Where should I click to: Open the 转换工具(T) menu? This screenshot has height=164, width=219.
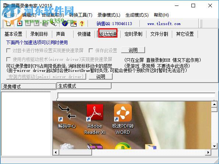tap(81, 15)
